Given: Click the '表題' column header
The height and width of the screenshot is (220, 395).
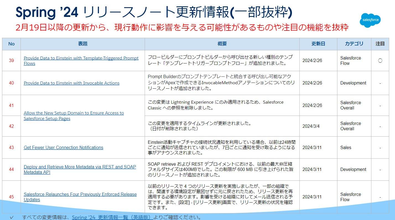Looking at the screenshot, I should (x=83, y=44).
